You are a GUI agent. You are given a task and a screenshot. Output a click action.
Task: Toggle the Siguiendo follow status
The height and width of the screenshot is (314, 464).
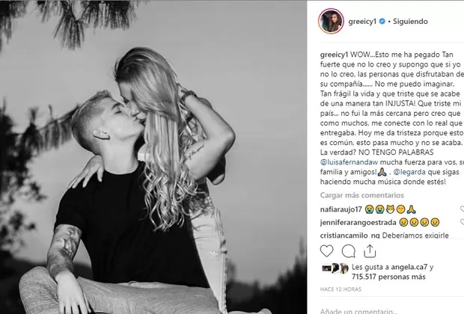point(410,21)
